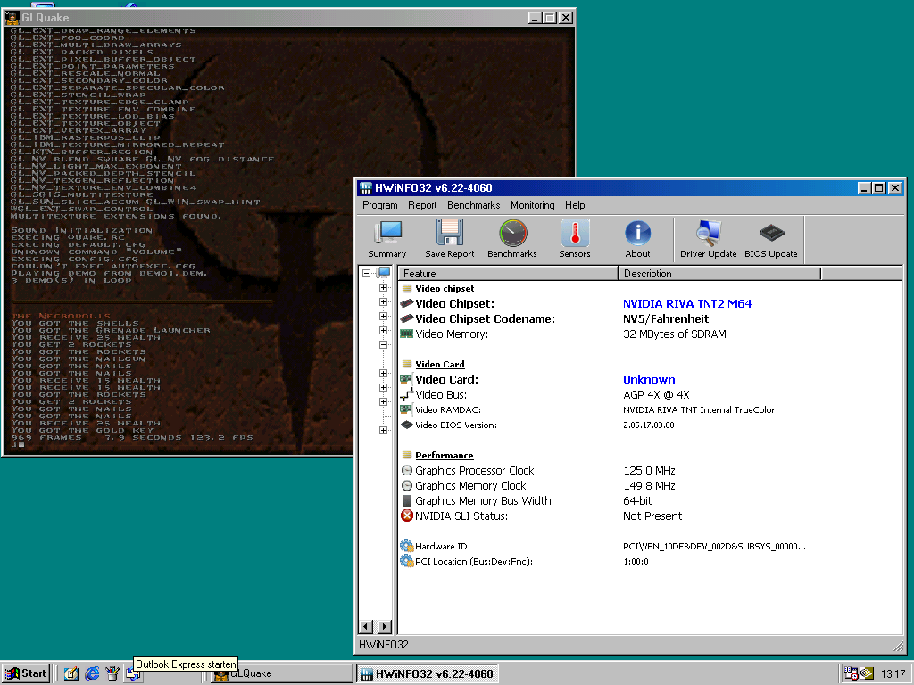Open the Monitoring menu
This screenshot has width=914, height=685.
[533, 205]
